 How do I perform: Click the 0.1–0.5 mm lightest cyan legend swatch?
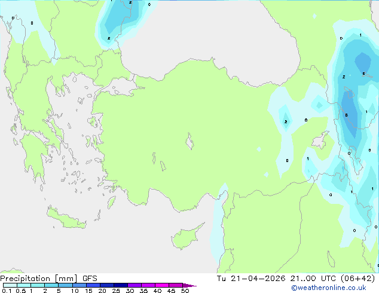pyautogui.click(x=10, y=285)
